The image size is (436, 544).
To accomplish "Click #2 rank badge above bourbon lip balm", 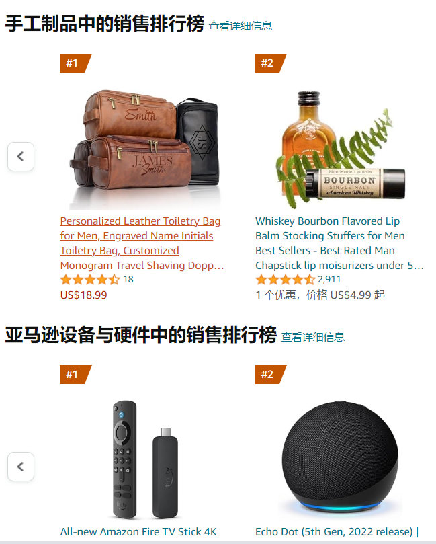I will [x=271, y=63].
